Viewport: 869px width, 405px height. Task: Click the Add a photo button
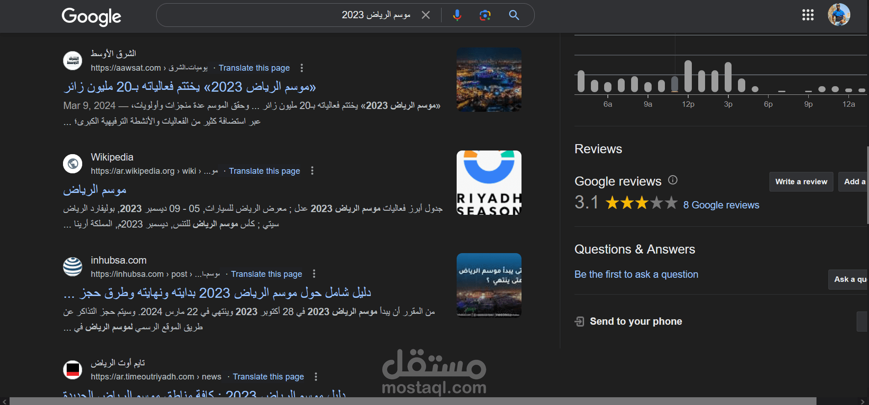853,182
